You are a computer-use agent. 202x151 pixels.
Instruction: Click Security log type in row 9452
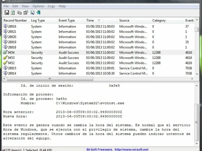click(x=37, y=63)
